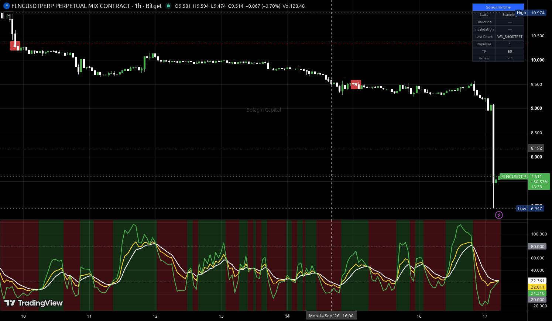Click the red star marker near date 10

15,46
